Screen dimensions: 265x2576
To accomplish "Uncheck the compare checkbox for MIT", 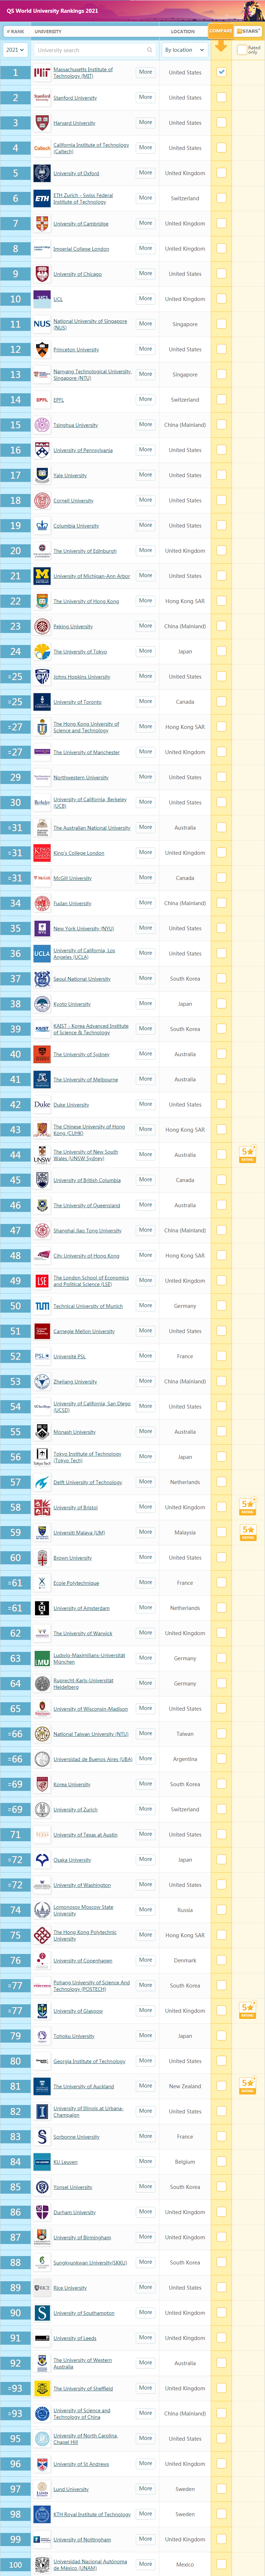I will (221, 72).
